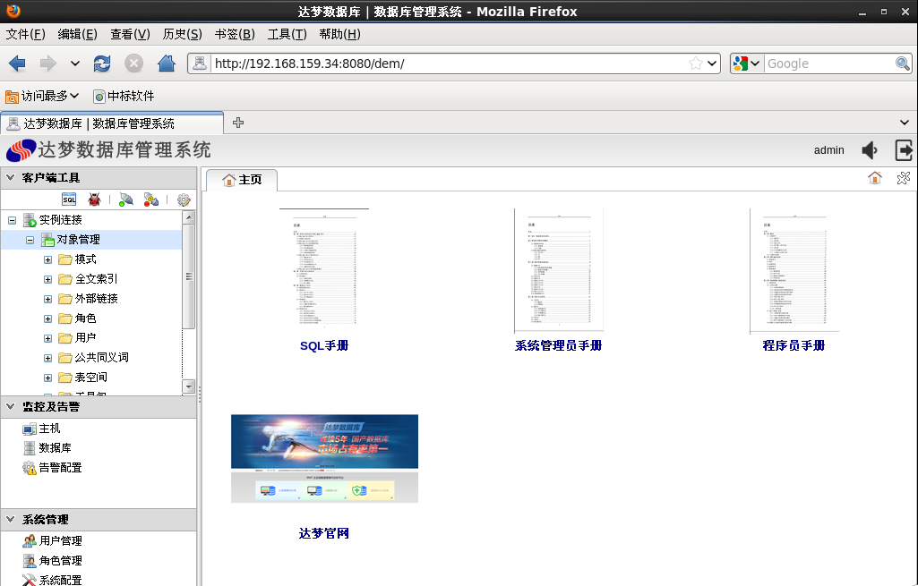Image resolution: width=918 pixels, height=586 pixels.
Task: Open the 工具 menu
Action: (287, 34)
